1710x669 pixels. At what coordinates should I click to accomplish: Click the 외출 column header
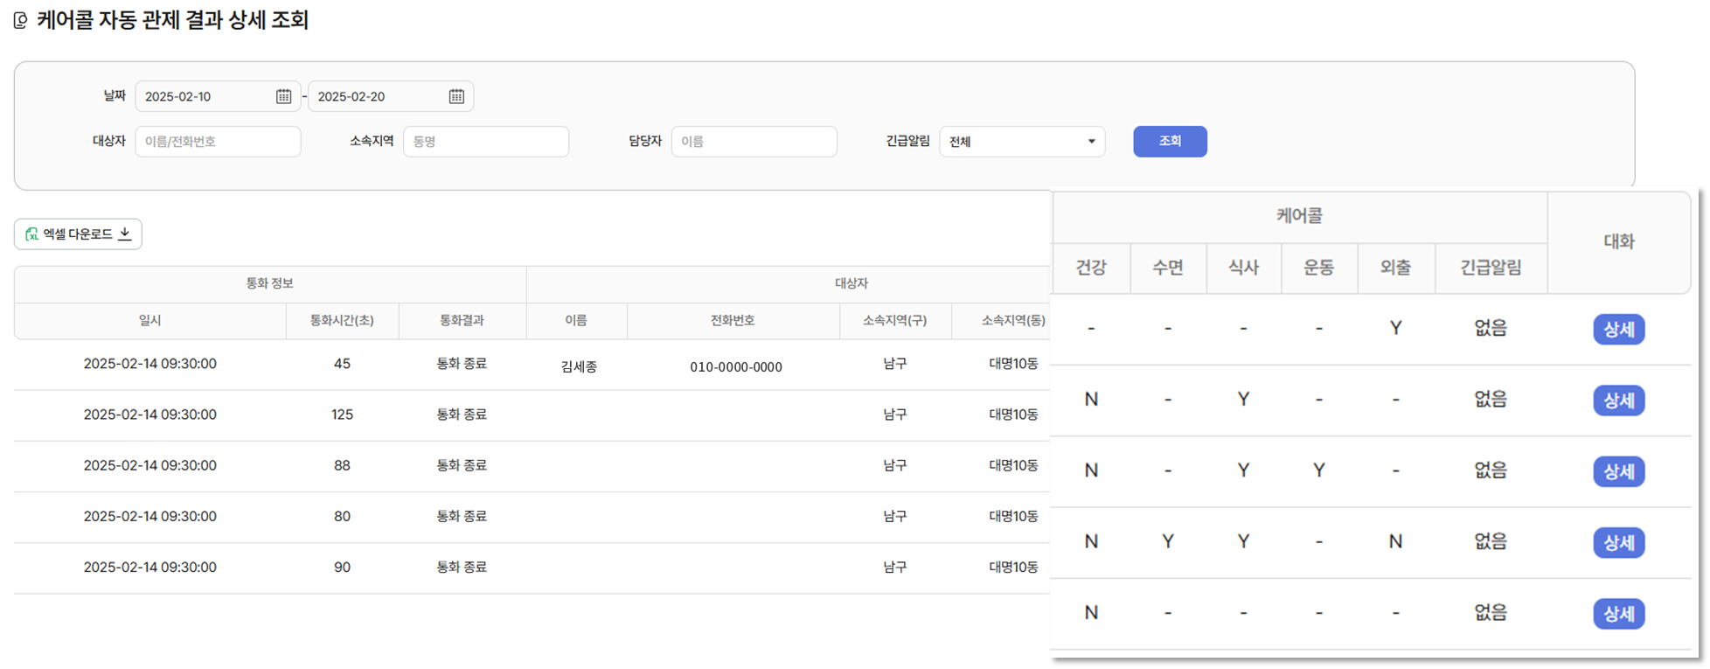tap(1395, 268)
